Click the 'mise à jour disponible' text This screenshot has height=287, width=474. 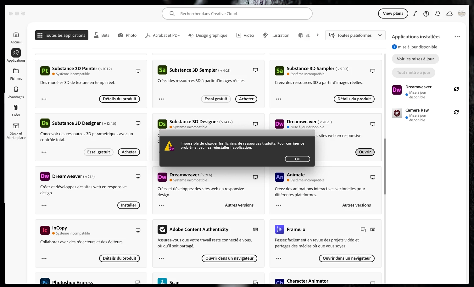pyautogui.click(x=417, y=47)
